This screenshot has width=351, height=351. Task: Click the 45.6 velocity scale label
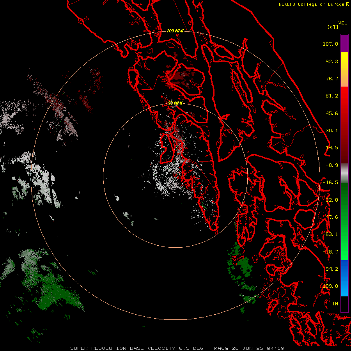point(332,113)
